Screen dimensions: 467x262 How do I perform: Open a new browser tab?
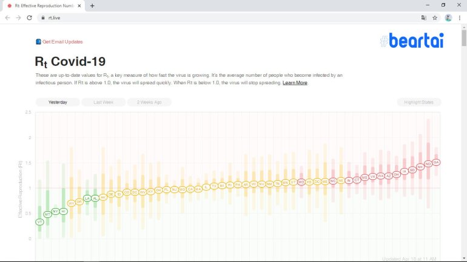pos(92,5)
